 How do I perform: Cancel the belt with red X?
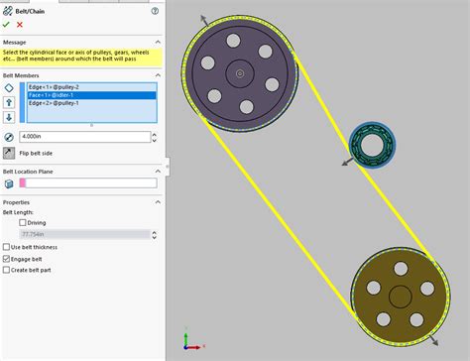pyautogui.click(x=20, y=25)
